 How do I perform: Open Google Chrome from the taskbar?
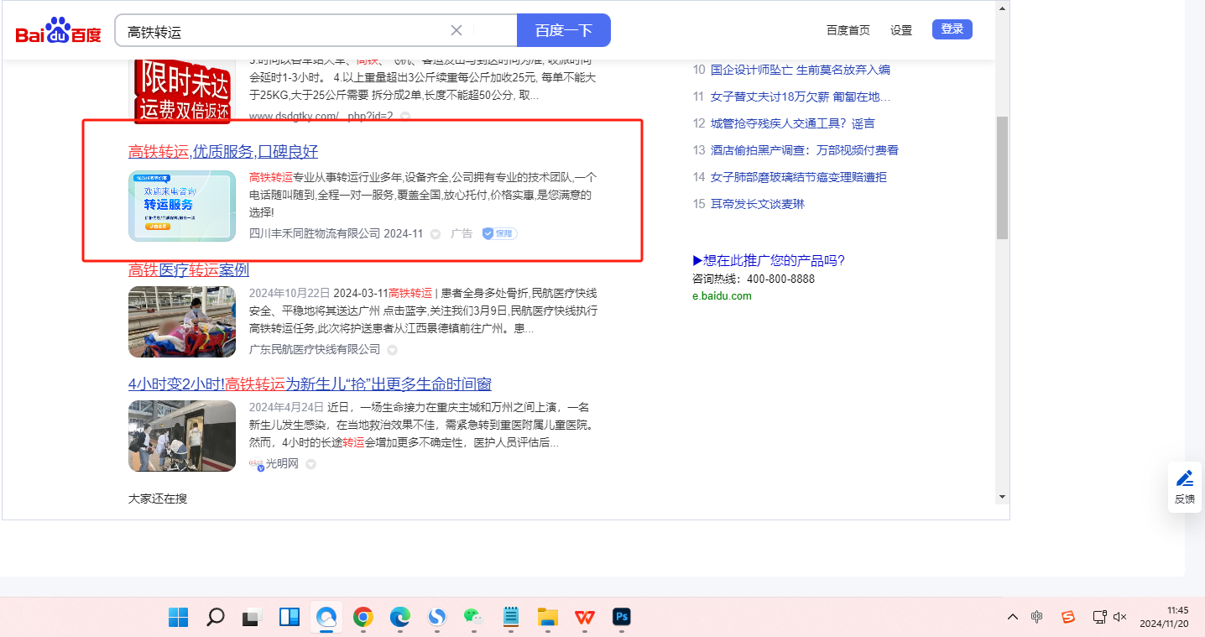363,618
